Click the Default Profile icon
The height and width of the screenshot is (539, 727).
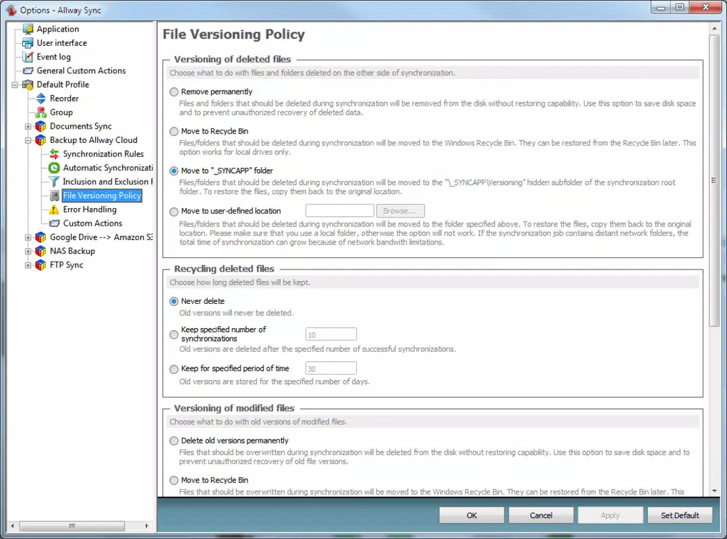coord(28,85)
